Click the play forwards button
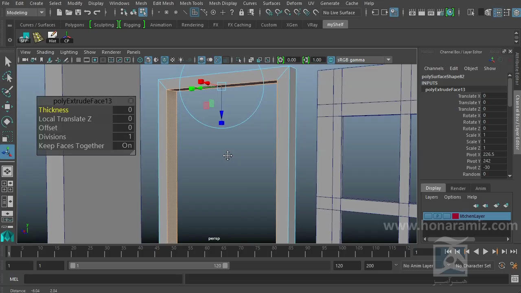This screenshot has height=293, width=521. coord(485,251)
